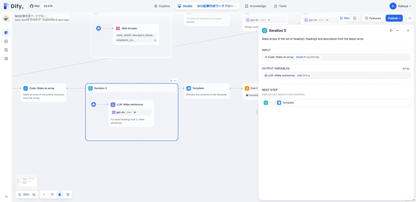Open Iteration 3 panel more options
The width and height of the screenshot is (416, 202).
tap(397, 31)
